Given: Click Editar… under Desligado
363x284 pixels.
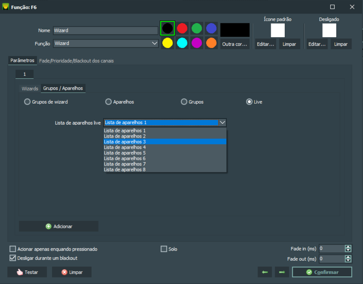Looking at the screenshot, I should click(x=317, y=44).
